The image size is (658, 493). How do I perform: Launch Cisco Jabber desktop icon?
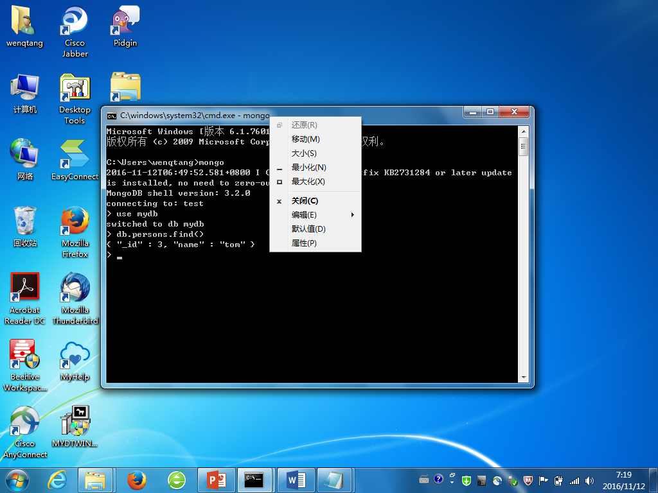pos(75,22)
